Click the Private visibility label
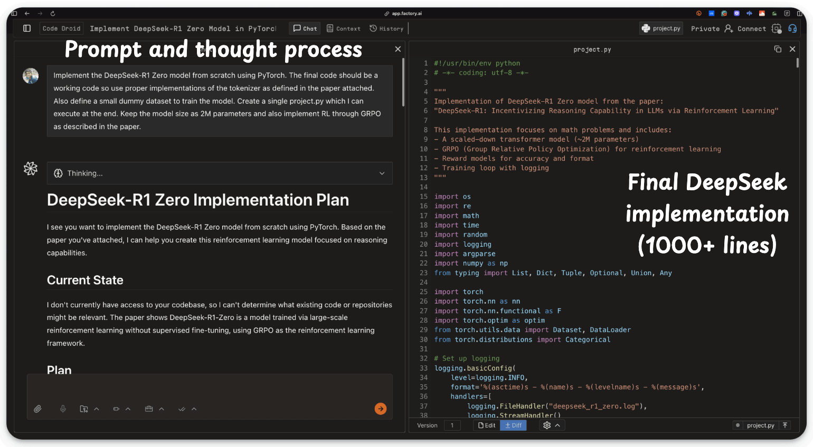 705,29
